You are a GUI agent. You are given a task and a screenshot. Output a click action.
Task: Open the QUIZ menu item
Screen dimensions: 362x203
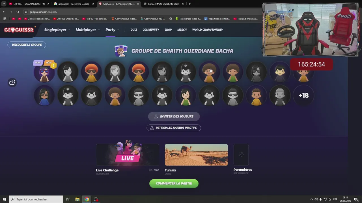[x=134, y=30]
